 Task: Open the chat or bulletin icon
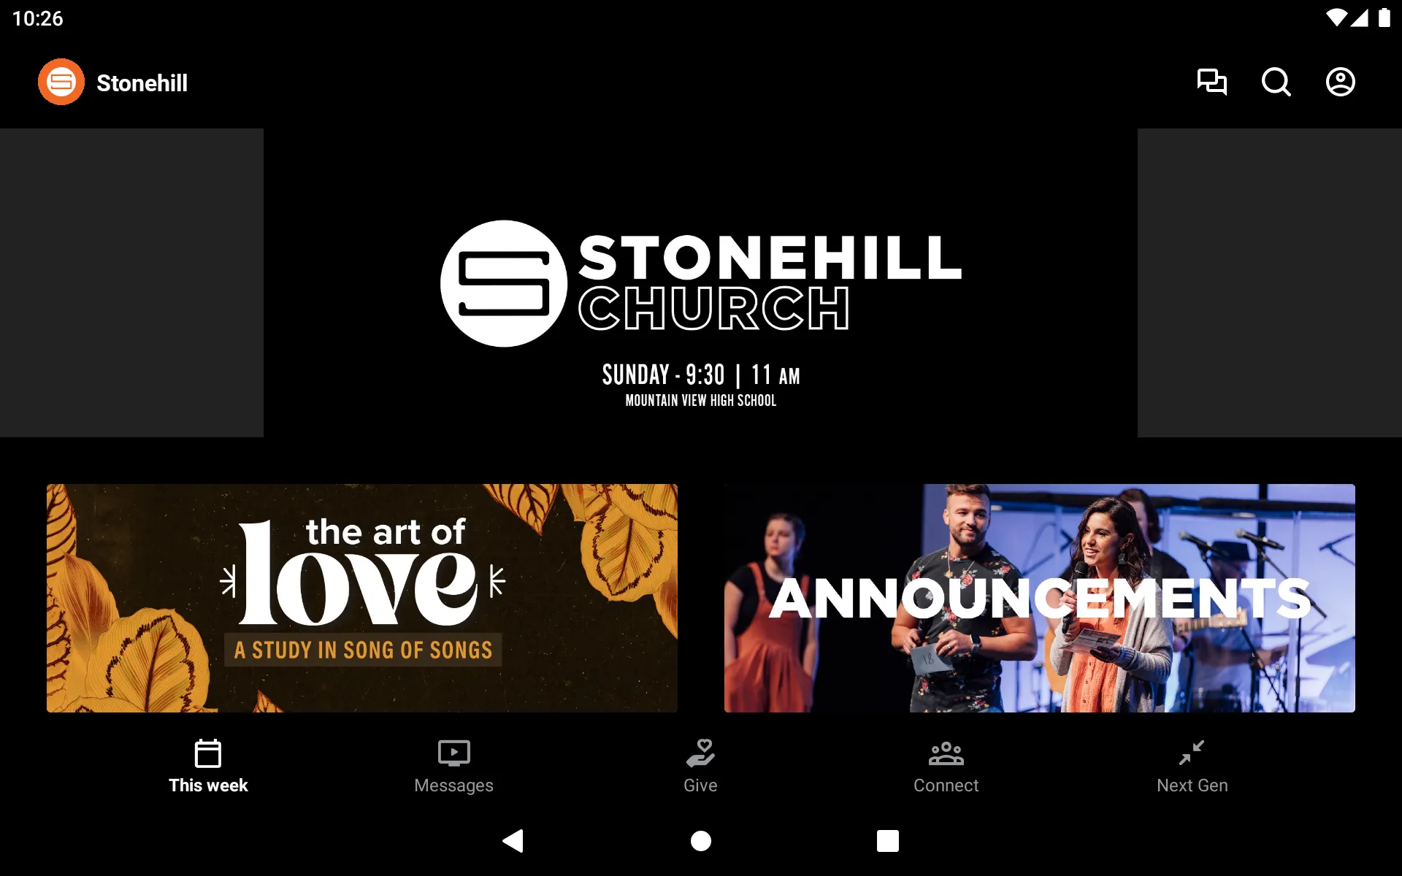(x=1211, y=82)
